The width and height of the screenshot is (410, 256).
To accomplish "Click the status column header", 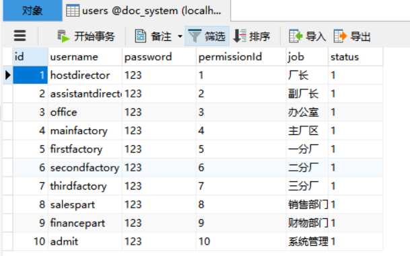I will click(355, 57).
